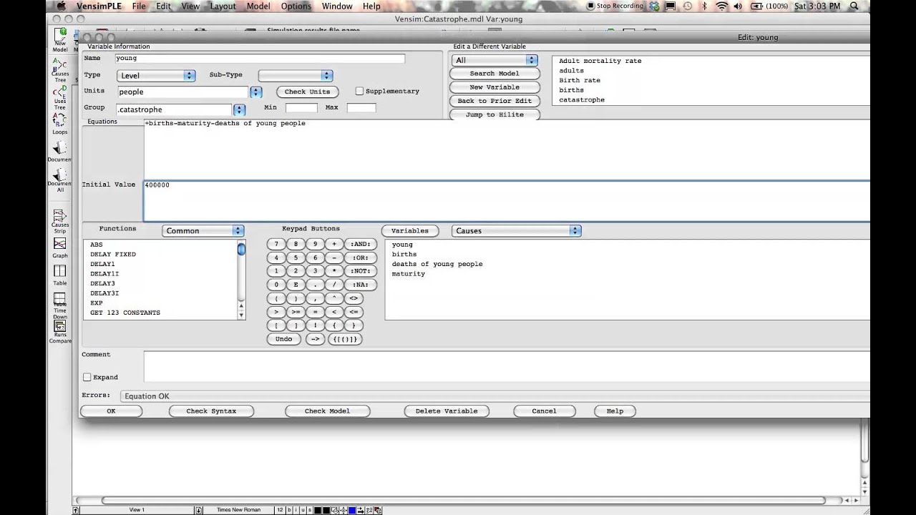Open the Functions 'Common' dropdown

[x=203, y=230]
